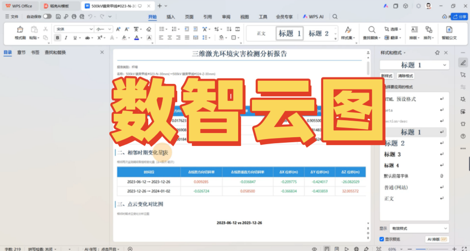Close the navigation pane with X
This screenshot has width=470, height=251.
(x=102, y=52)
